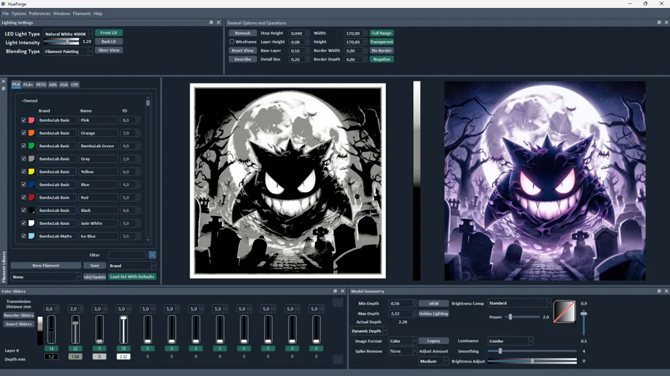The width and height of the screenshot is (670, 376).
Task: Click the Ice Blue filament swatch
Action: (31, 236)
